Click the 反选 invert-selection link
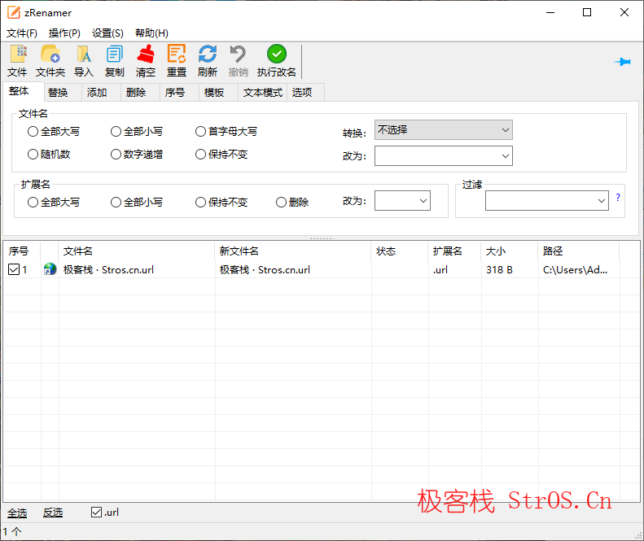The image size is (644, 541). point(53,513)
